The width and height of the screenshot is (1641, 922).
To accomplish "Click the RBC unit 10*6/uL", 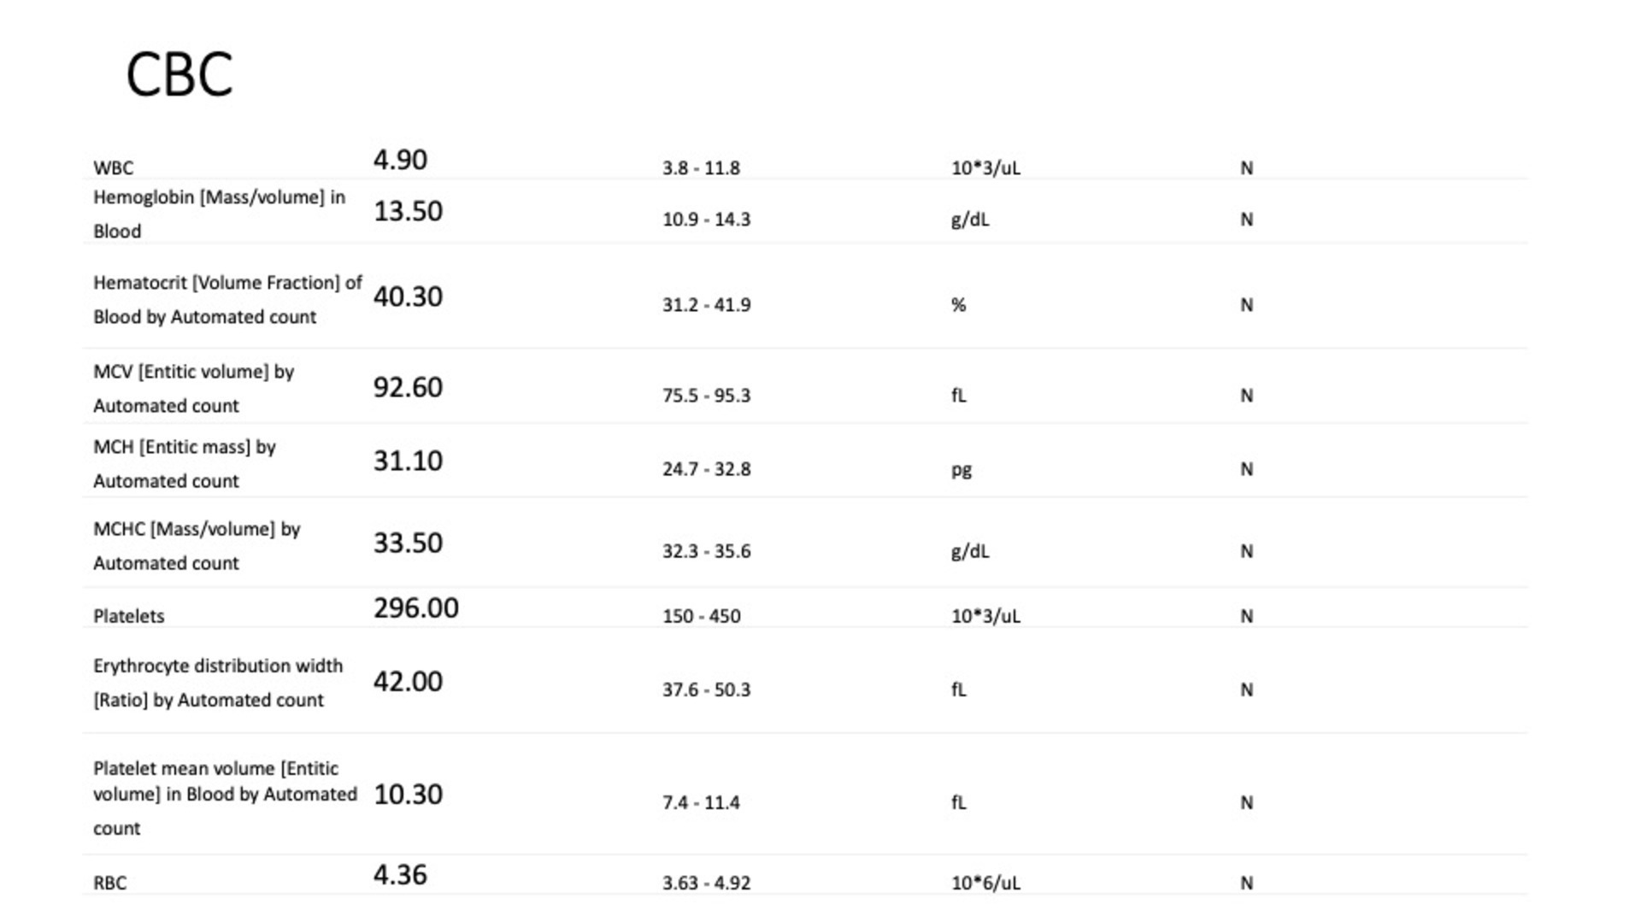I will (x=985, y=883).
